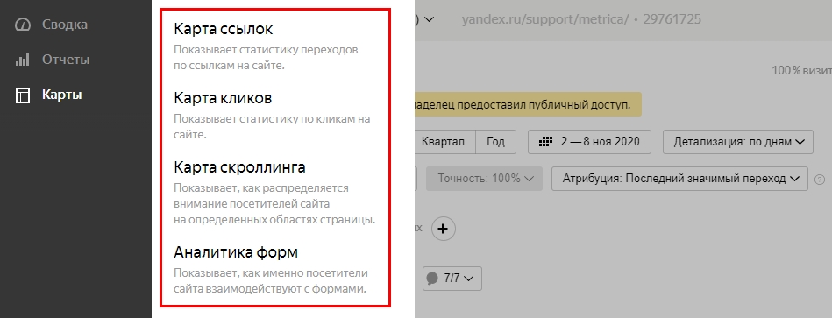The image size is (832, 318).
Task: Click description text under Карта ссылок
Action: click(266, 58)
